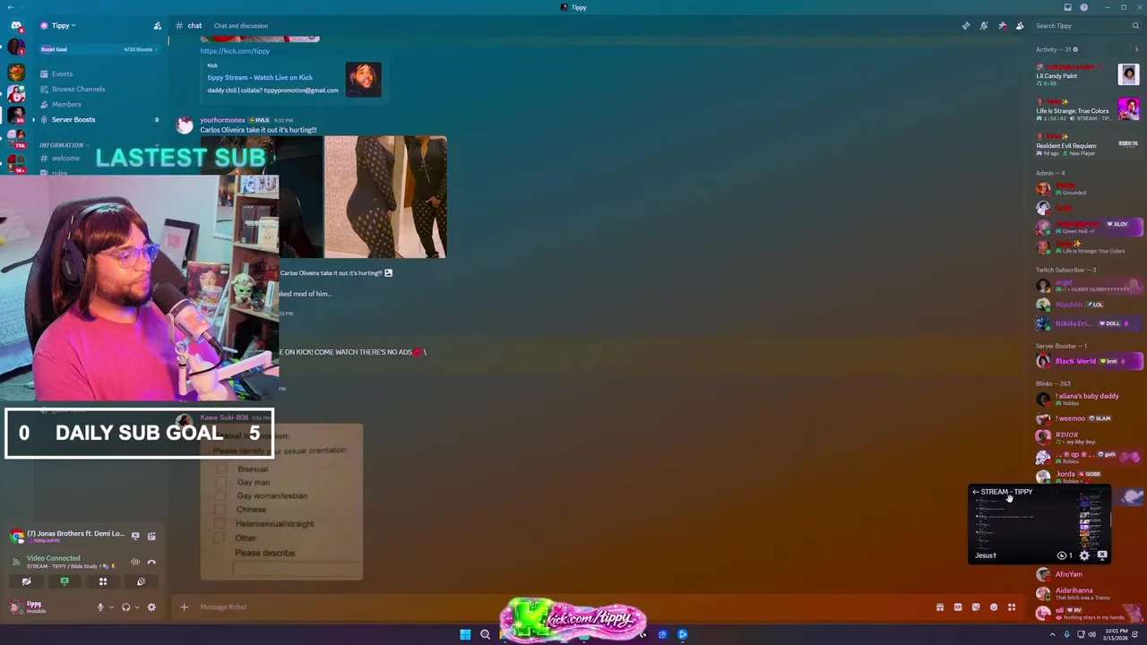Click Video Connected status text

pos(53,558)
